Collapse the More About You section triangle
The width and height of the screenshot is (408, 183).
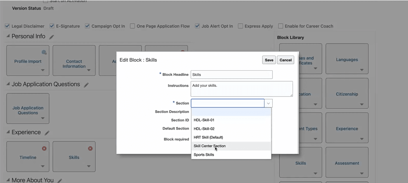8,180
